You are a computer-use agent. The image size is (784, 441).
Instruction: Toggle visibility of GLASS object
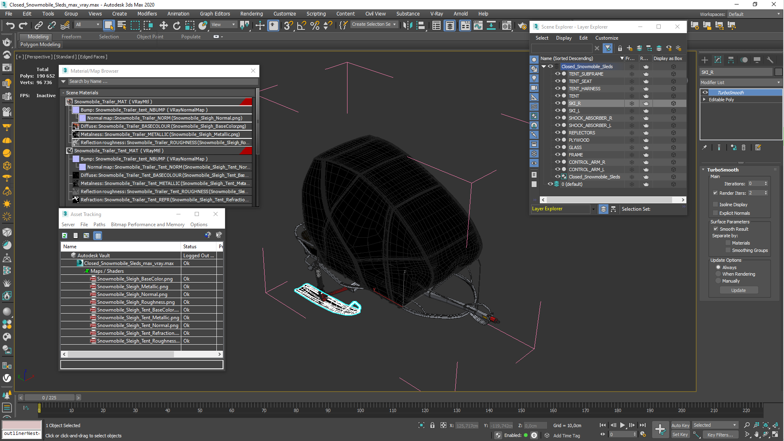(x=557, y=147)
